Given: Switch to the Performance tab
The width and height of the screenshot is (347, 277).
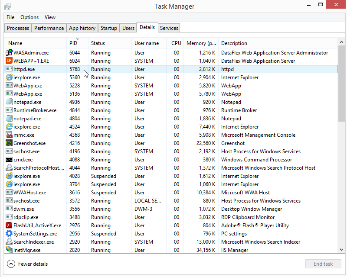Looking at the screenshot, I should coord(49,28).
